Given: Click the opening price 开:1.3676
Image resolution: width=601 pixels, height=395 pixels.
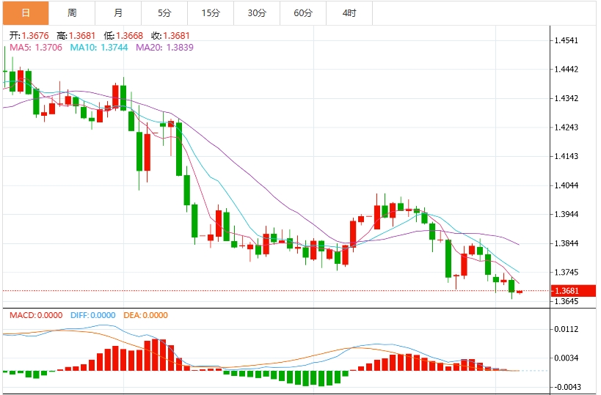Looking at the screenshot, I should tap(29, 36).
